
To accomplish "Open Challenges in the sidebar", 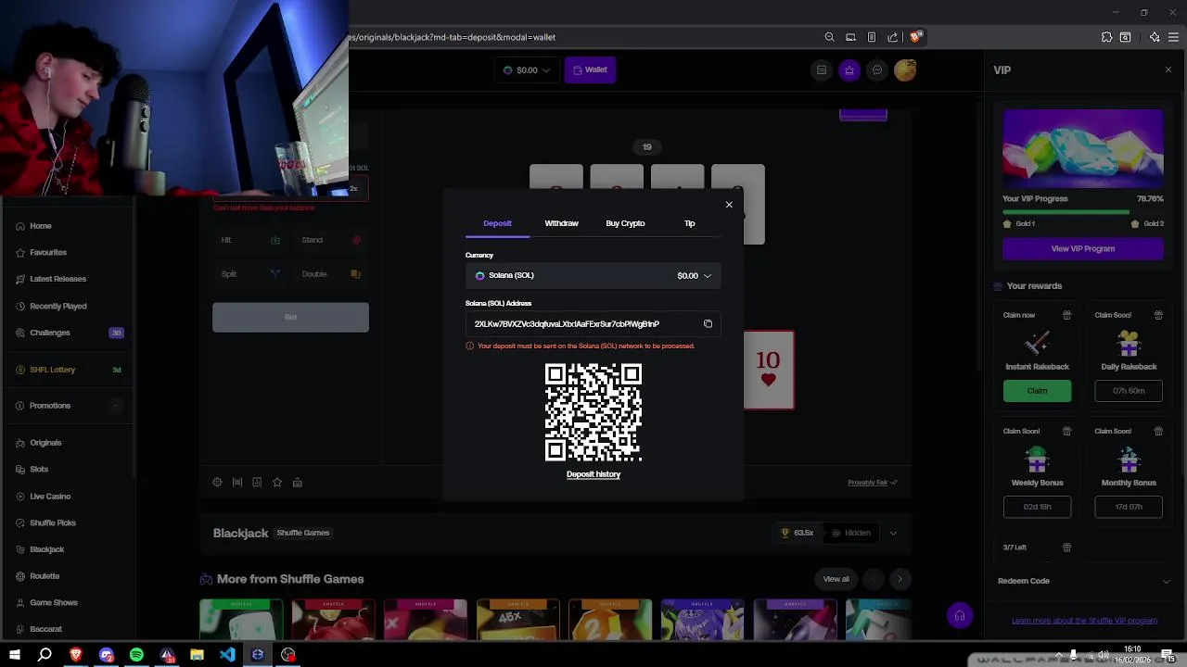I will (49, 333).
